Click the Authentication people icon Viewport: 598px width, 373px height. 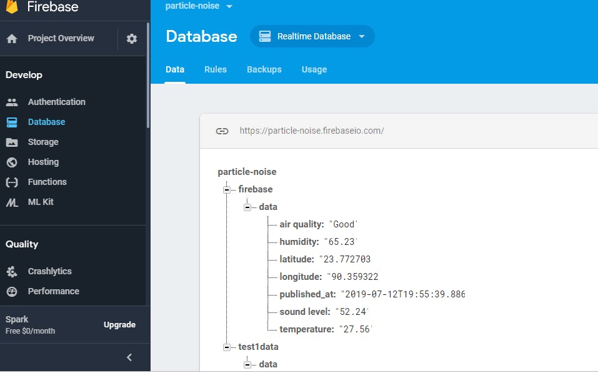(x=12, y=102)
